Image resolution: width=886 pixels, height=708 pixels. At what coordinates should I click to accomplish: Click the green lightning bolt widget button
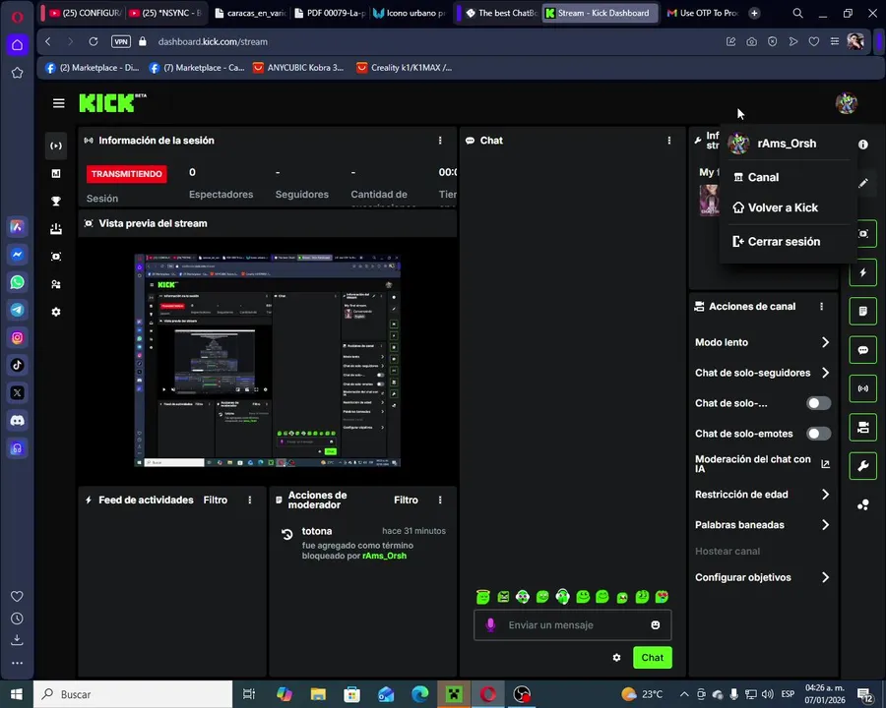coord(862,272)
